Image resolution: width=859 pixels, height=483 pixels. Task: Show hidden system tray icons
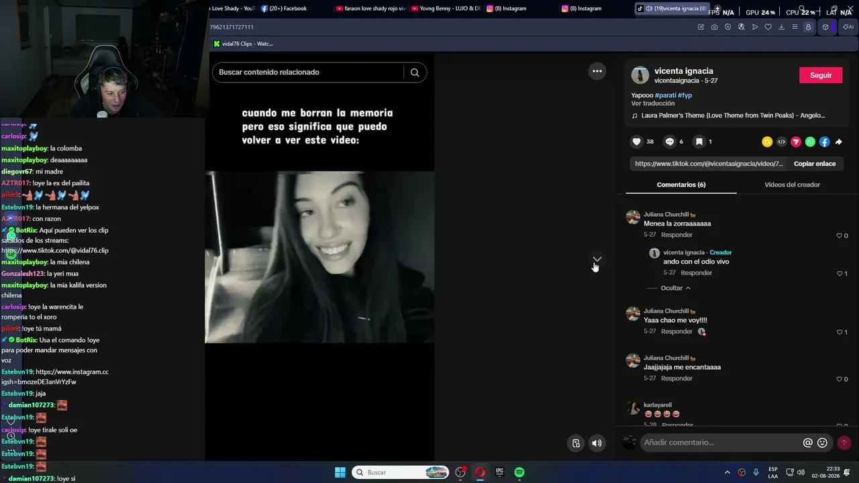click(x=727, y=472)
